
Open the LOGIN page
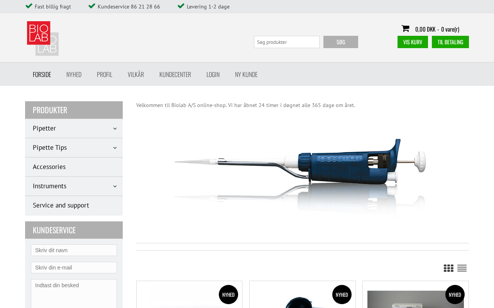[213, 74]
